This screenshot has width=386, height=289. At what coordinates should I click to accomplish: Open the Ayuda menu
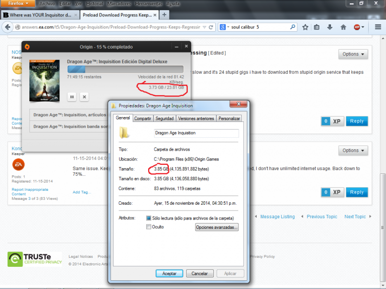click(173, 4)
